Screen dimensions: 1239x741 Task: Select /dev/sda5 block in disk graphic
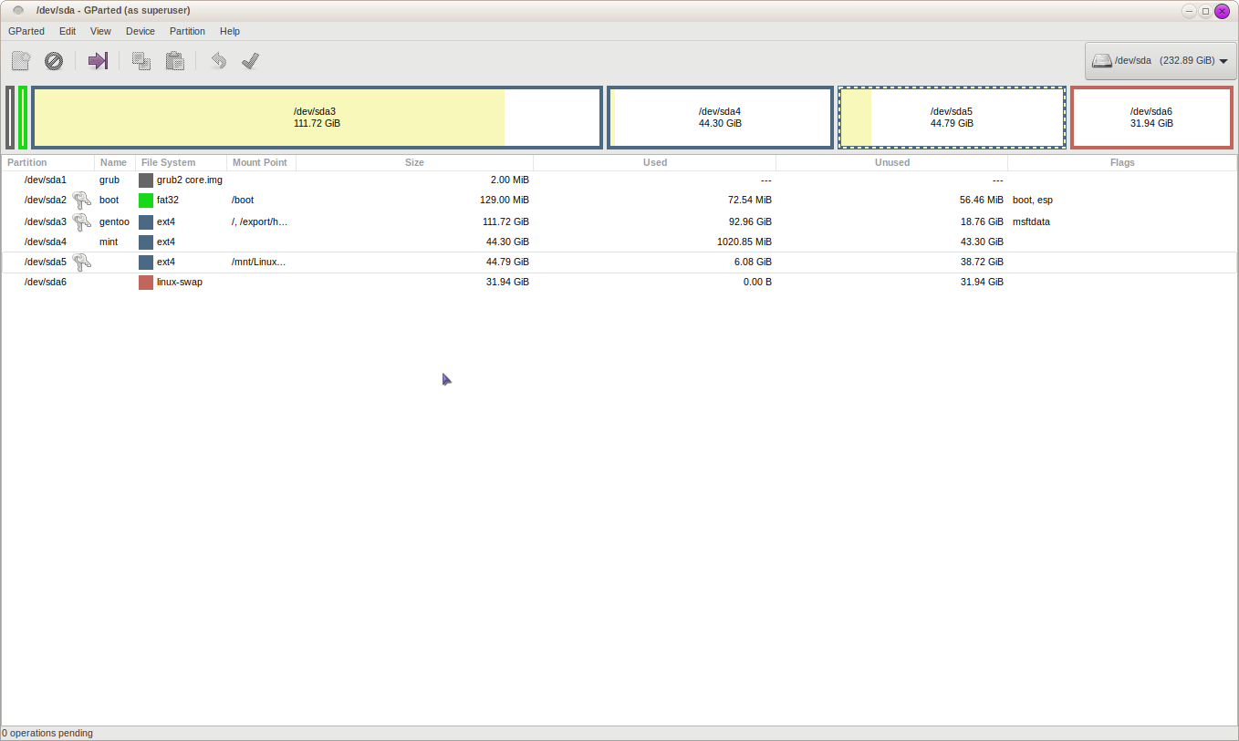(952, 117)
